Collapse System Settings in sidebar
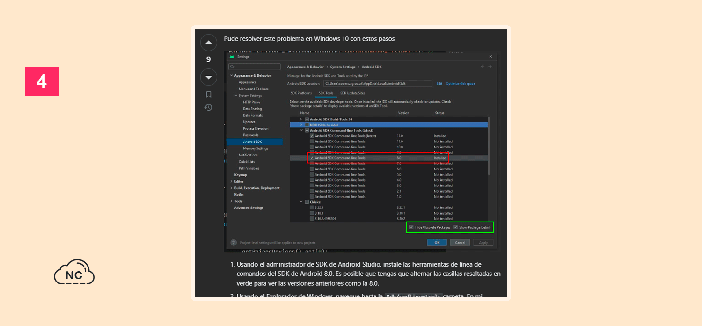 tap(236, 96)
